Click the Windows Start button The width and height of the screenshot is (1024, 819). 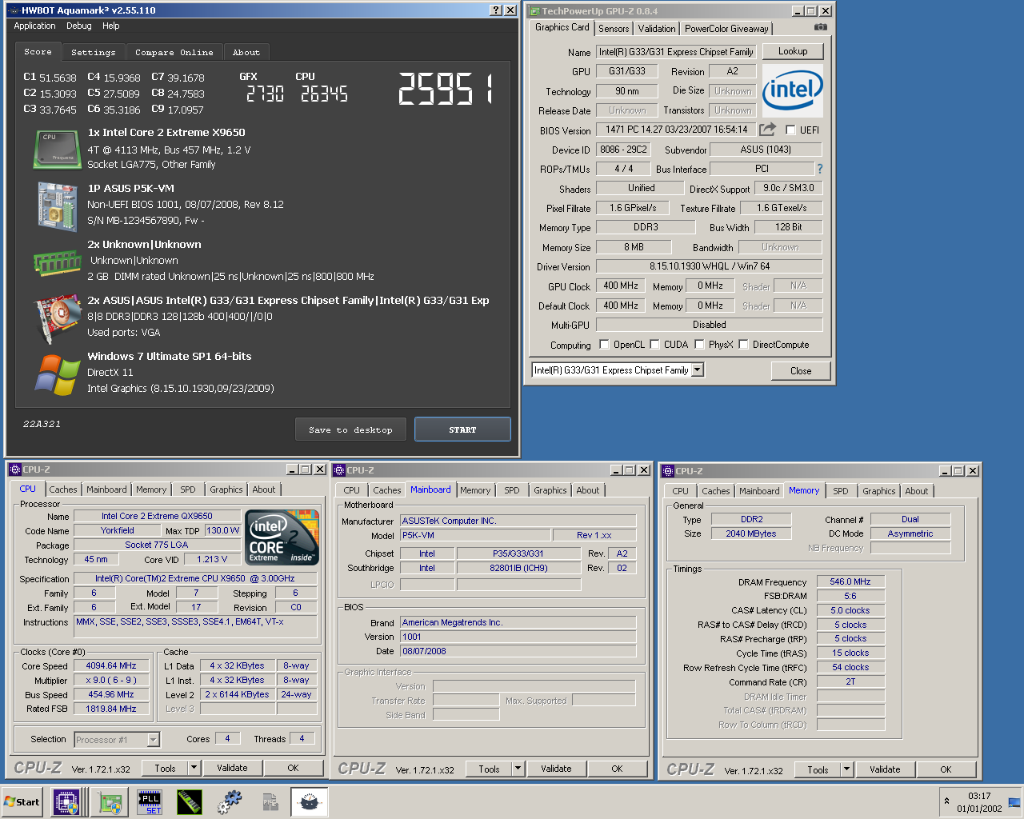[22, 802]
